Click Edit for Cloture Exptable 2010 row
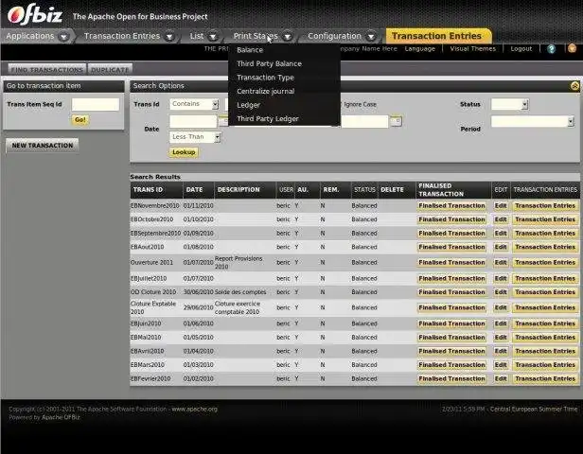 pos(501,307)
